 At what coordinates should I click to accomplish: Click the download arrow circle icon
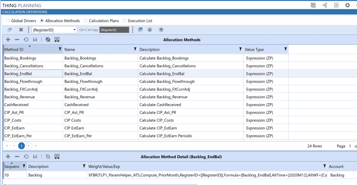pyautogui.click(x=150, y=30)
